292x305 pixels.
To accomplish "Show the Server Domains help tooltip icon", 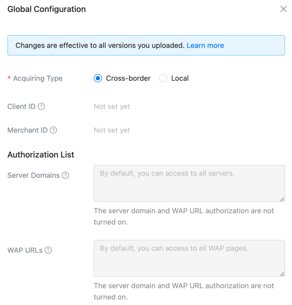I will 66,175.
